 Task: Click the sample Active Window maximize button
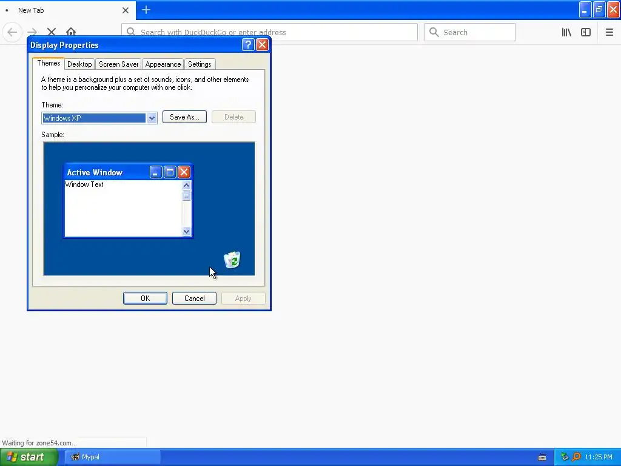click(x=170, y=172)
